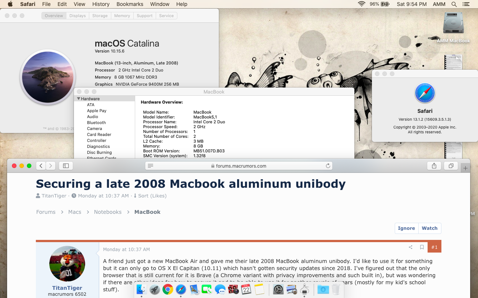The image size is (478, 298).
Task: Open System Information chip icon in Dock
Action: [304, 289]
